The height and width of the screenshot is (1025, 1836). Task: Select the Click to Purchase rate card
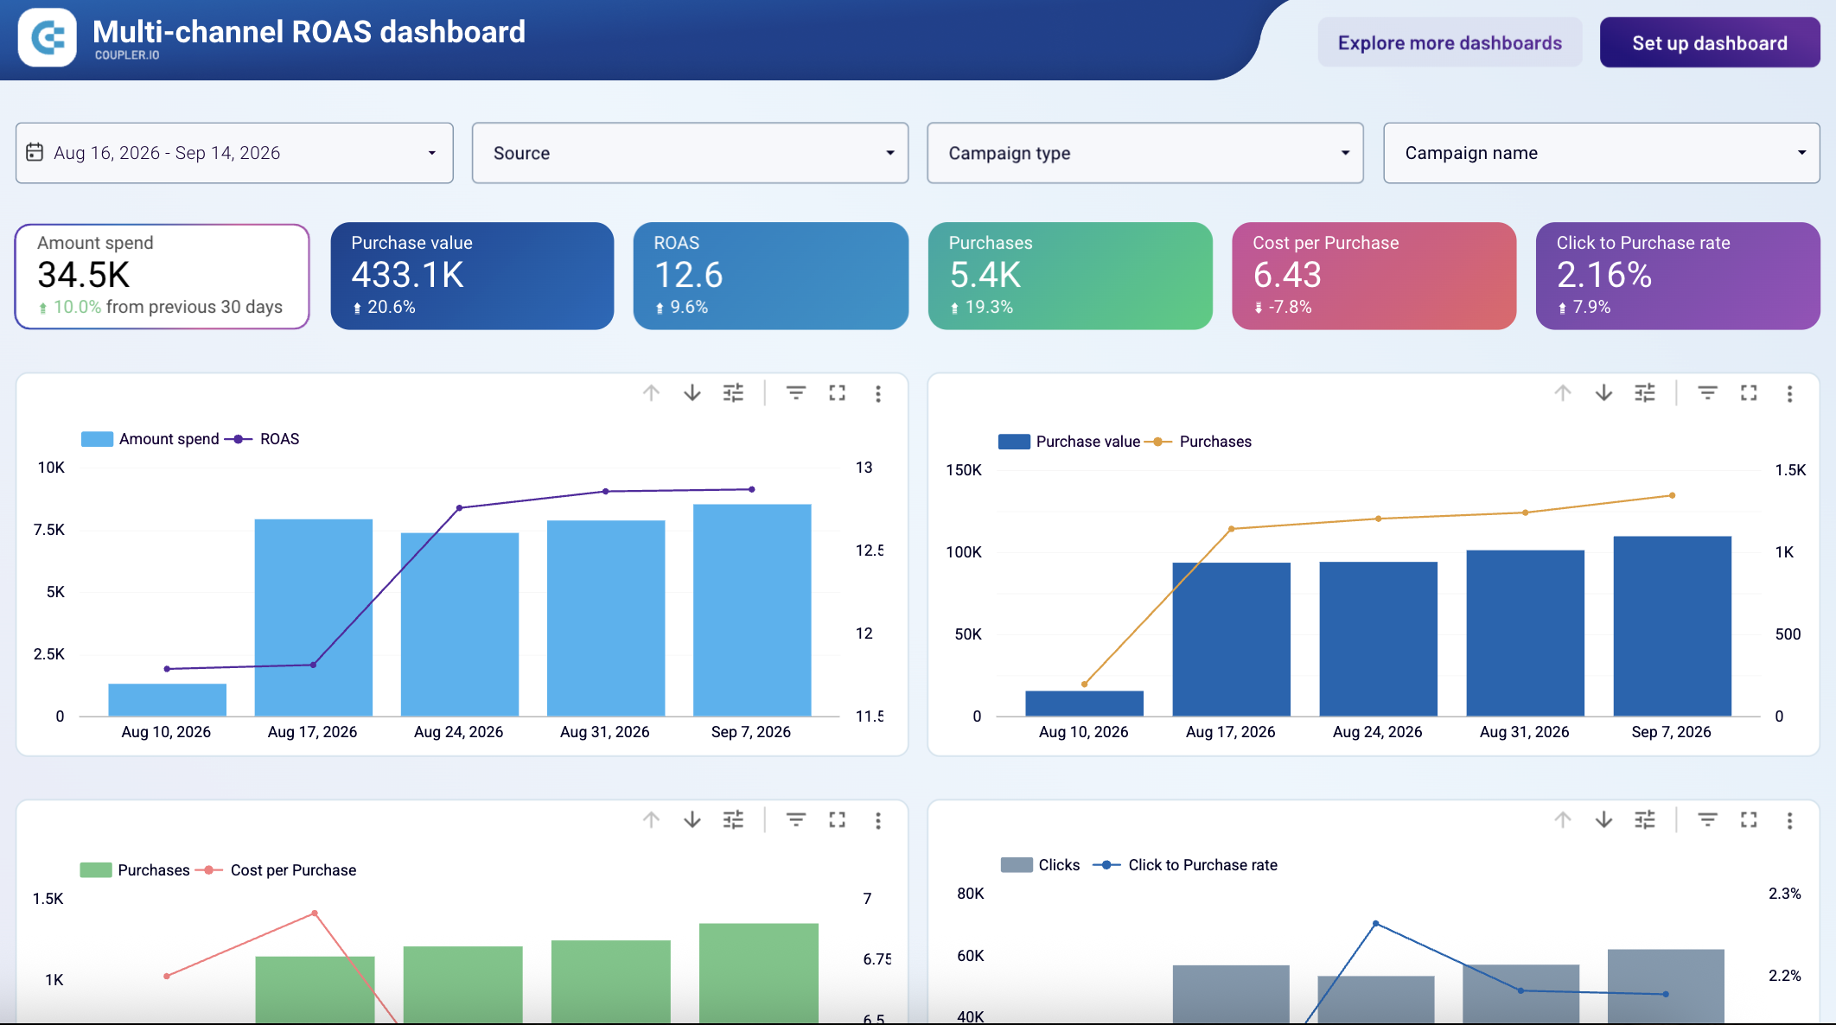tap(1678, 276)
